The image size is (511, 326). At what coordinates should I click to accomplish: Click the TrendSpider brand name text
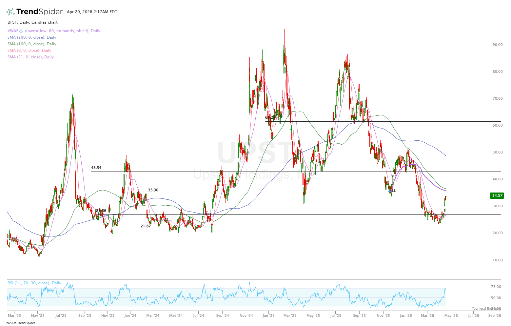coord(39,12)
